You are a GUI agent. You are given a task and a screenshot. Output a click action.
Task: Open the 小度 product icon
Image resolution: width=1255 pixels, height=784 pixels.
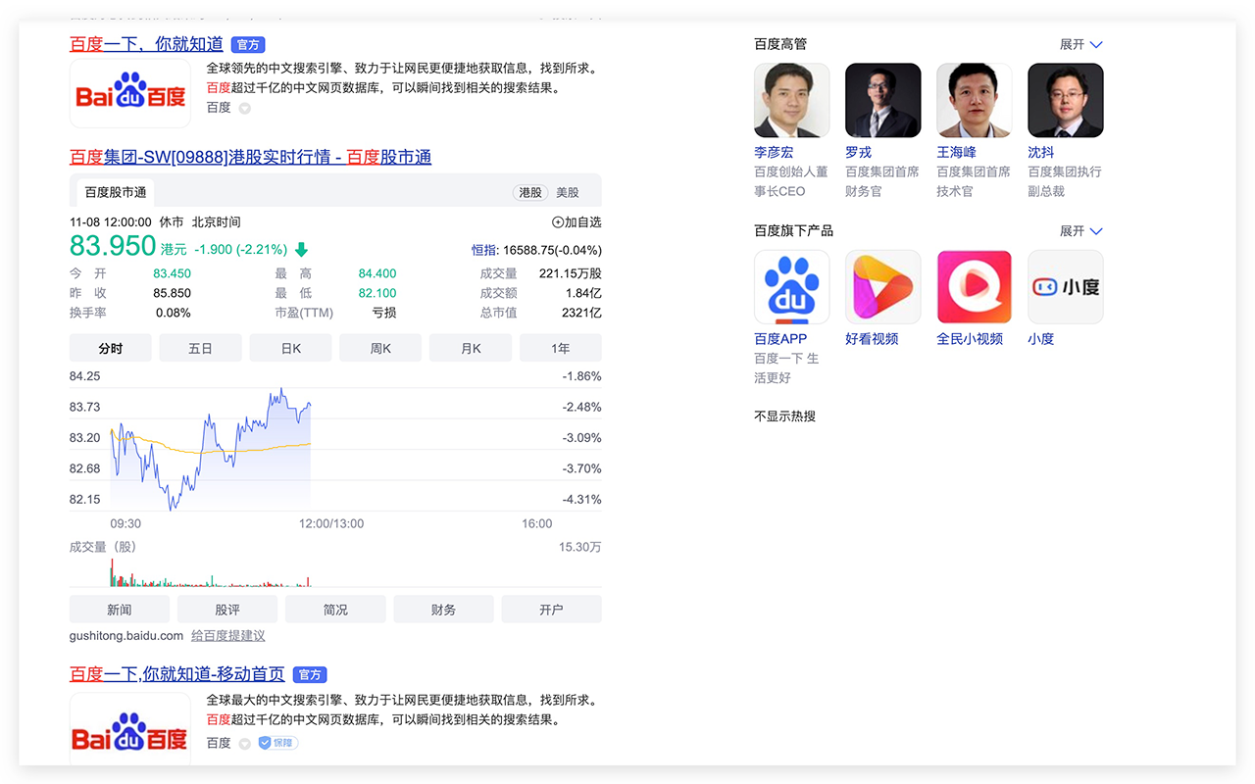(1065, 286)
